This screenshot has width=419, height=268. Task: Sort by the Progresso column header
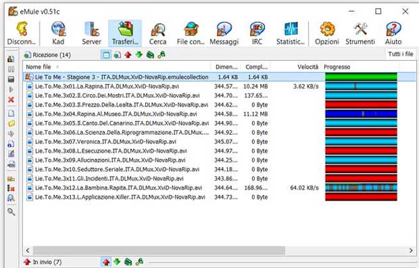click(x=360, y=67)
